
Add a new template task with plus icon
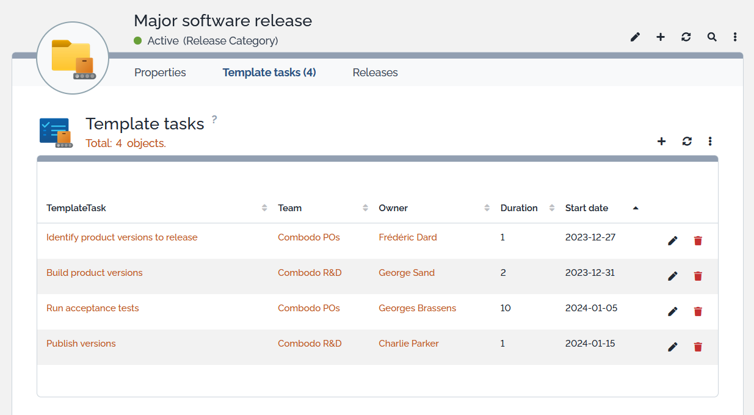(x=661, y=142)
